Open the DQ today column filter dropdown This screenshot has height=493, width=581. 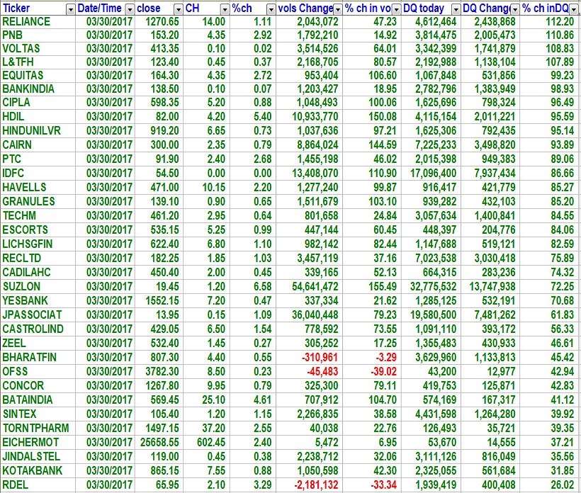456,9
